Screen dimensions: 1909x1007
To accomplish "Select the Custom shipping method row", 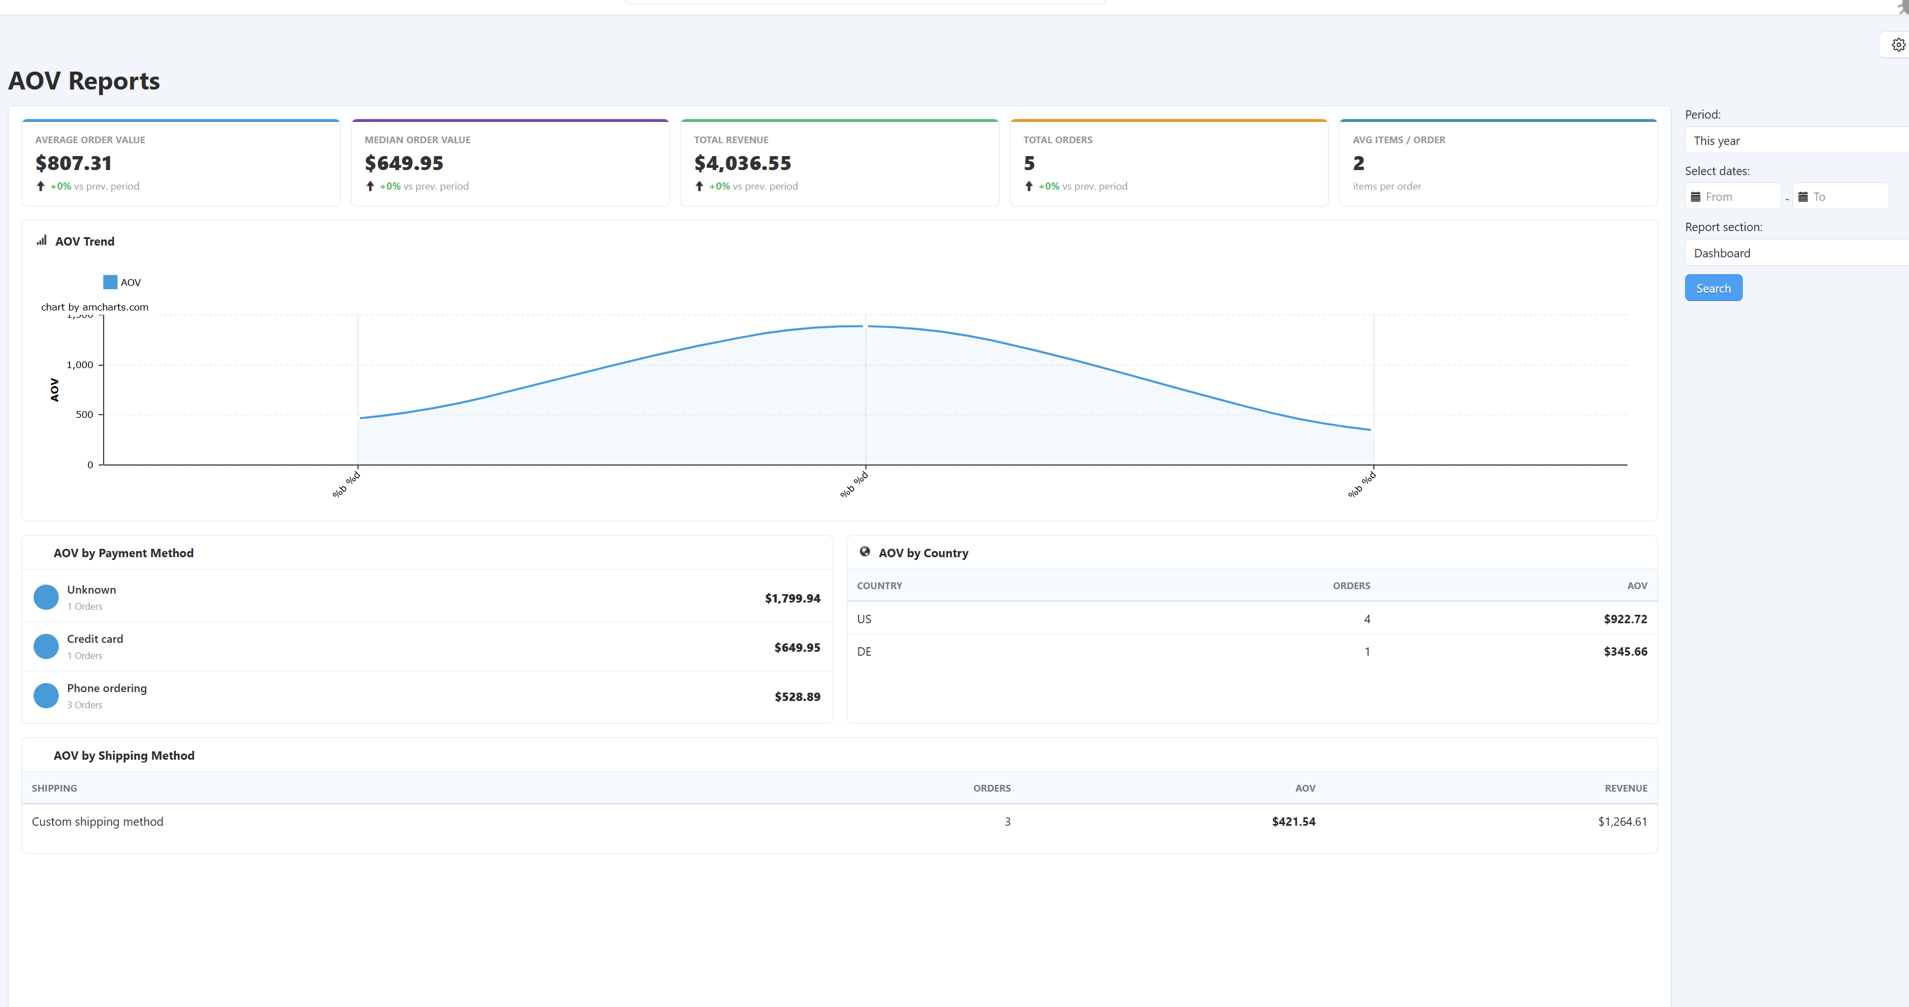I will point(97,822).
